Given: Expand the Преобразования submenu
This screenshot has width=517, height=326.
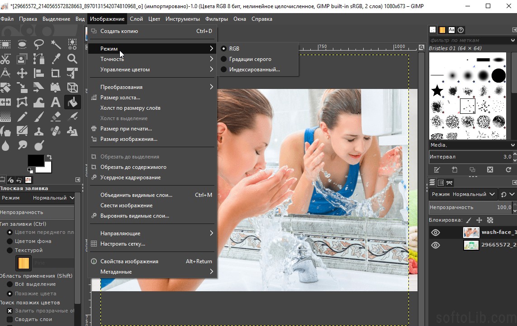Looking at the screenshot, I should [152, 87].
